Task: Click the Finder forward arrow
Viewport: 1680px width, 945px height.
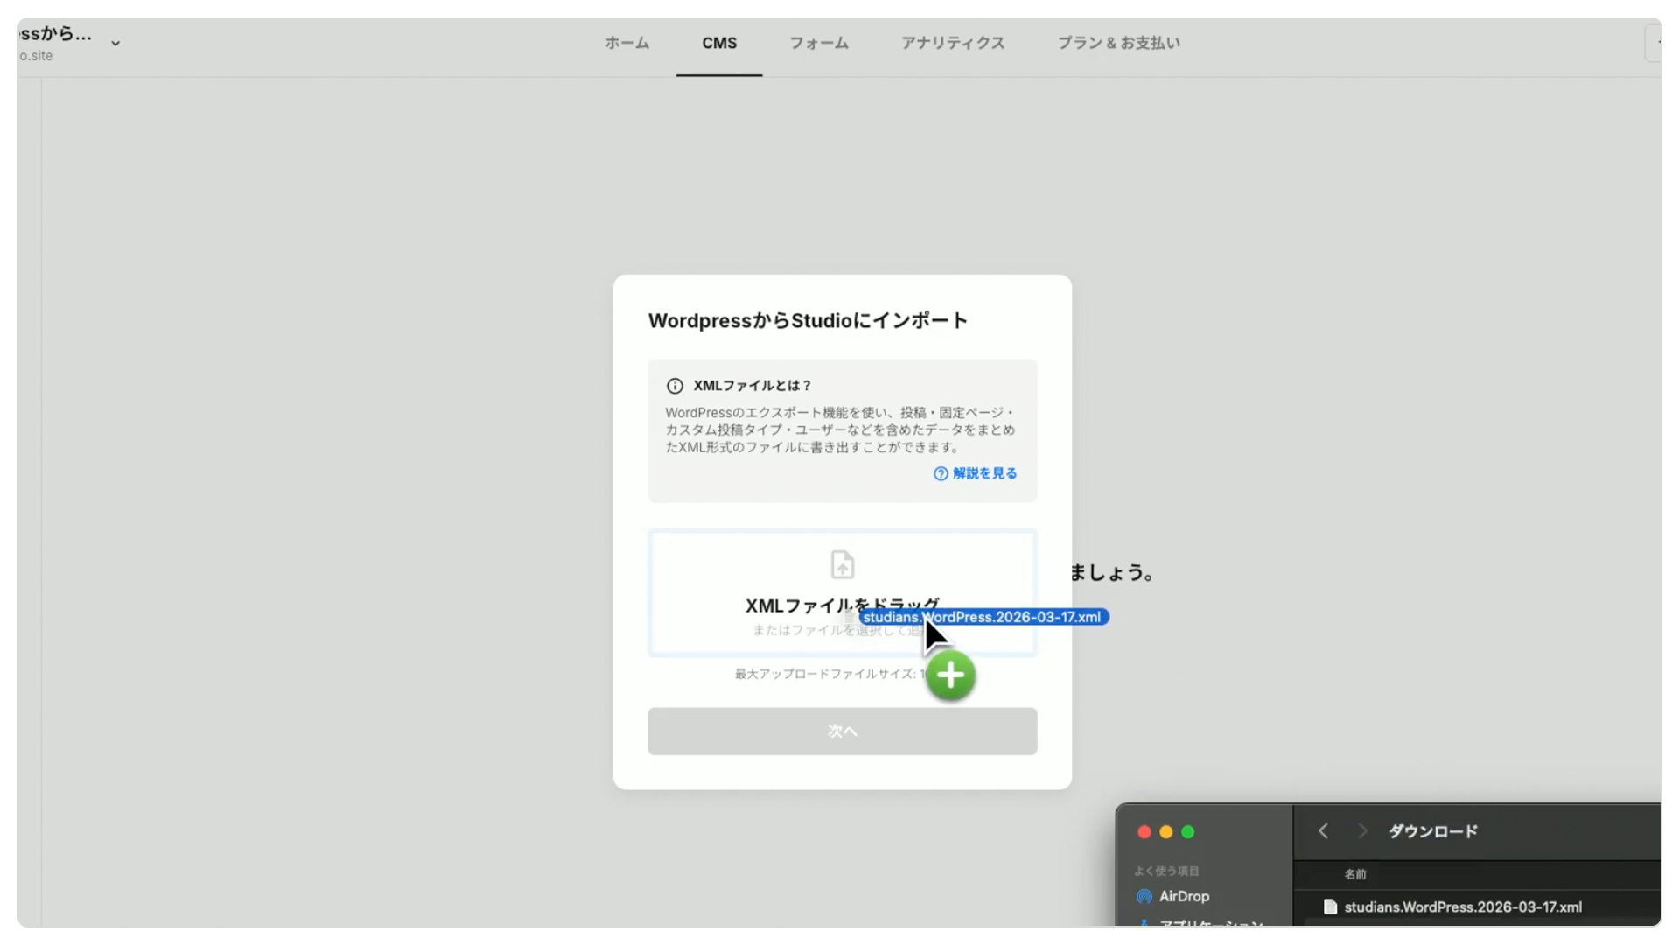Action: pos(1362,831)
